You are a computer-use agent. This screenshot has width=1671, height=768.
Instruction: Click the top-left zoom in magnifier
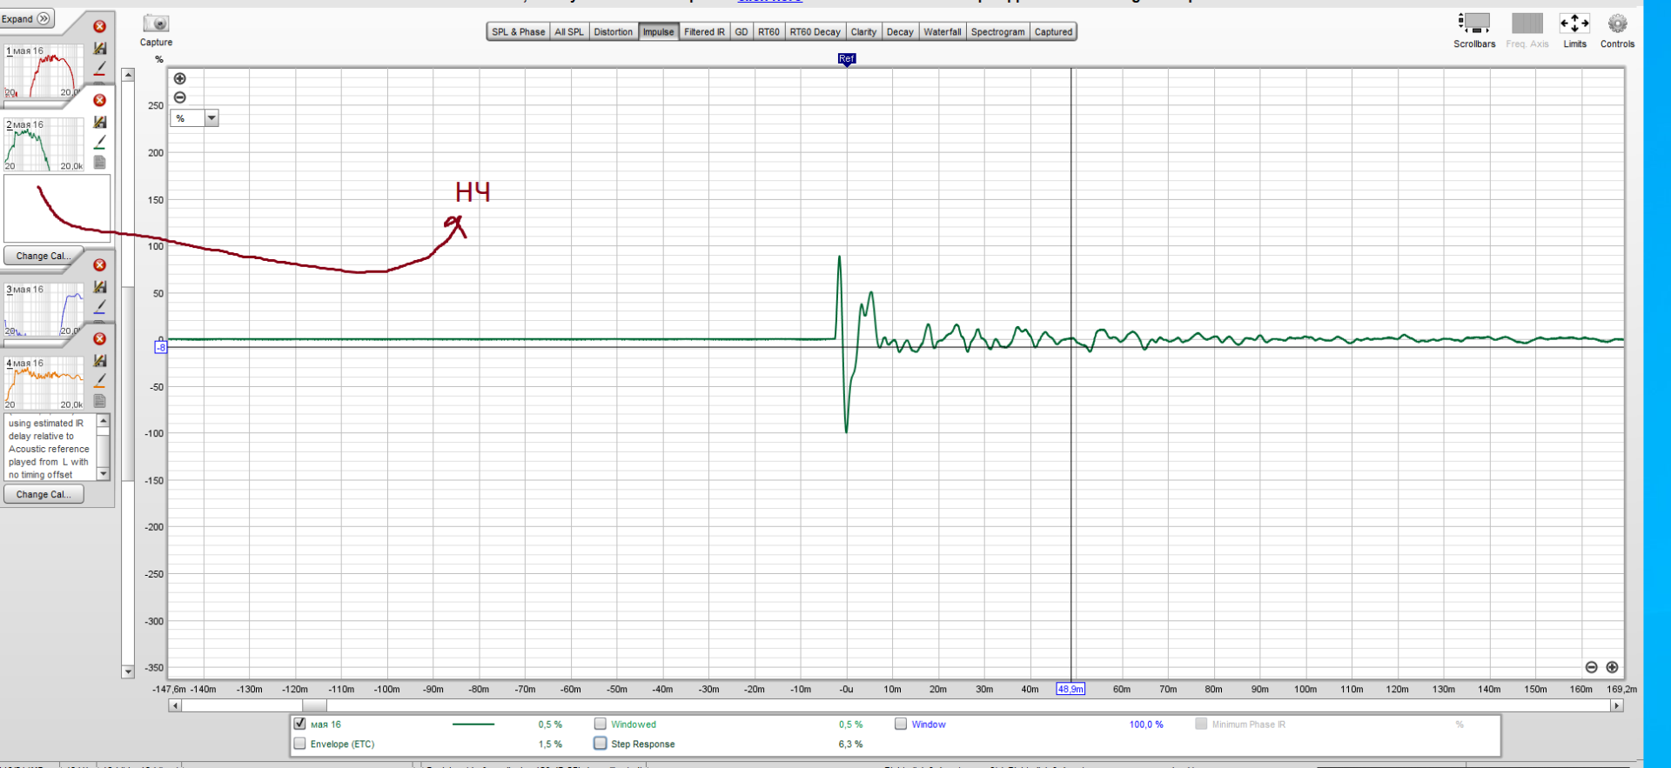pos(180,78)
